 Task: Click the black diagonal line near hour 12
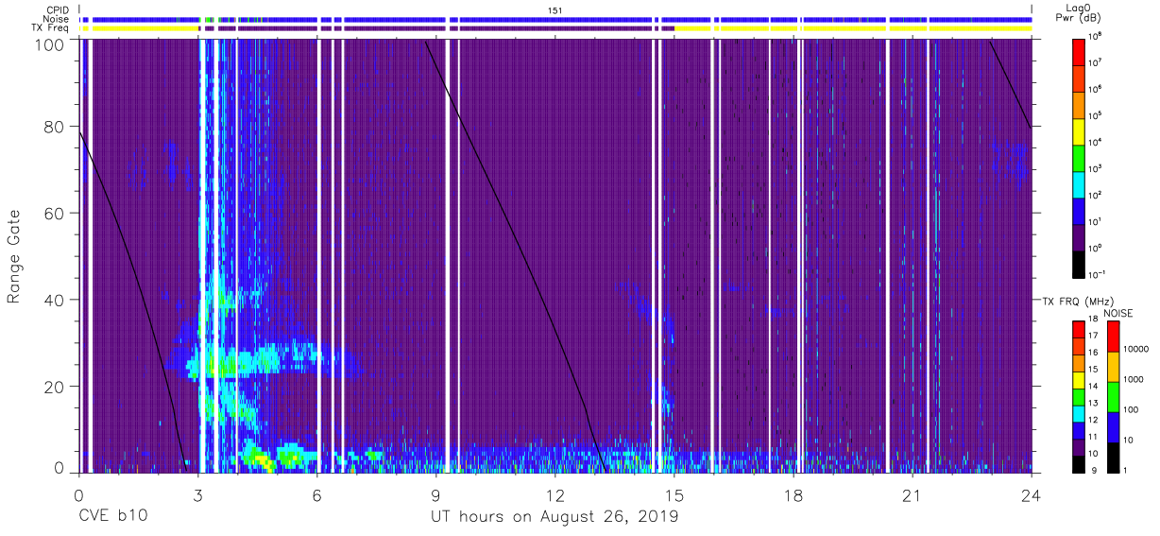(515, 255)
